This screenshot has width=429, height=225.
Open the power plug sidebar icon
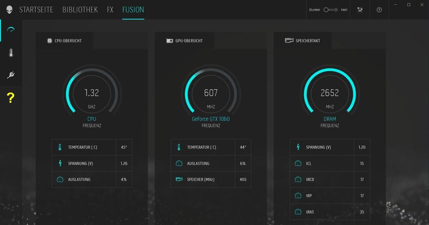tap(11, 75)
